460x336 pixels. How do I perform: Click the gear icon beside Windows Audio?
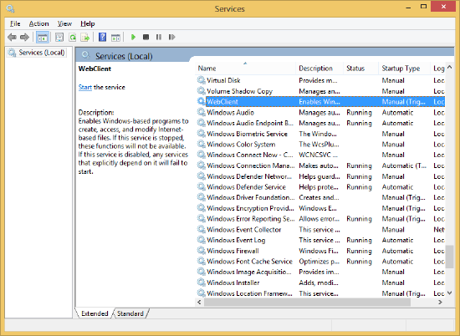point(201,112)
